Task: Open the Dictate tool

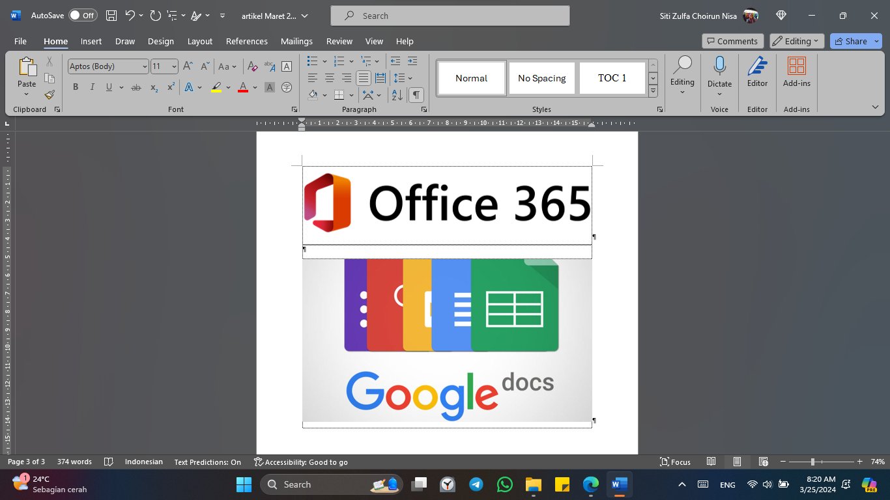Action: [x=719, y=72]
